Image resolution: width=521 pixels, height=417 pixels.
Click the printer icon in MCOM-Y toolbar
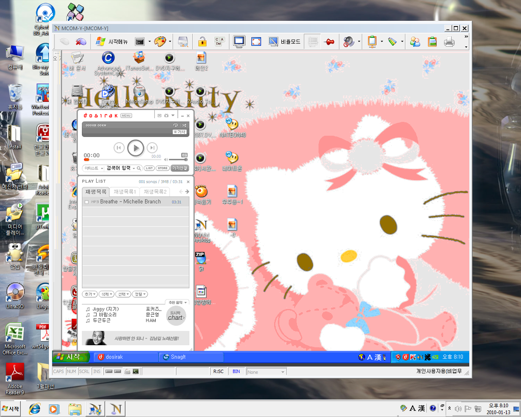[x=449, y=42]
